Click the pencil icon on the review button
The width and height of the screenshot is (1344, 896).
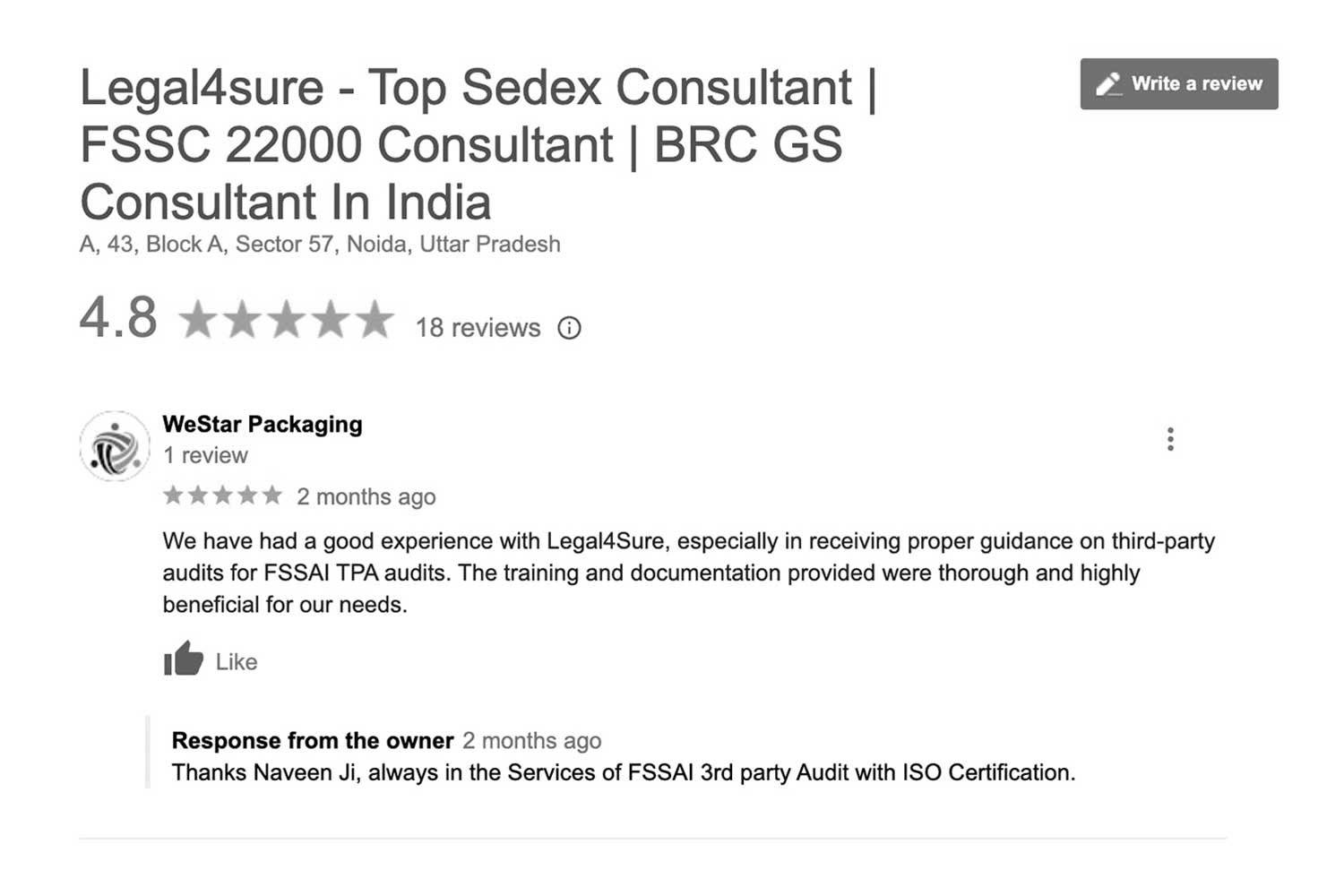click(1108, 84)
